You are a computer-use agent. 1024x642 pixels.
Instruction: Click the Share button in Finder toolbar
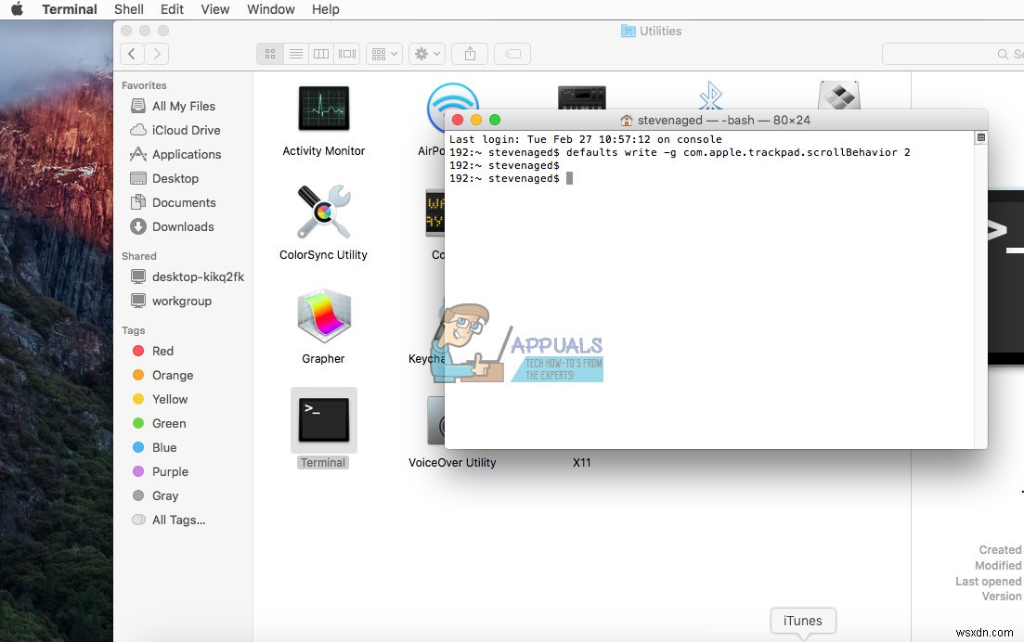point(469,53)
